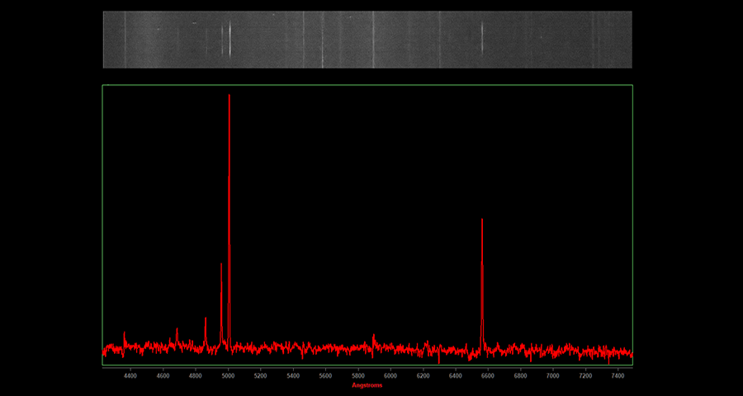Click the 5600 axis tick label
The height and width of the screenshot is (396, 743).
pos(325,375)
